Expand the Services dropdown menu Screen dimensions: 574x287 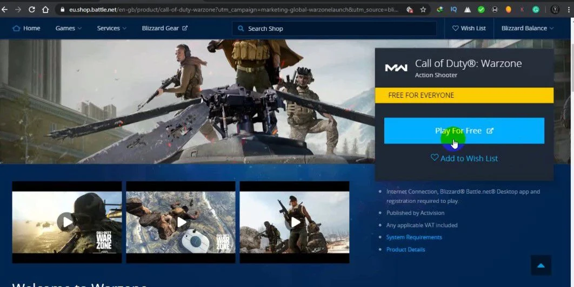click(x=112, y=28)
